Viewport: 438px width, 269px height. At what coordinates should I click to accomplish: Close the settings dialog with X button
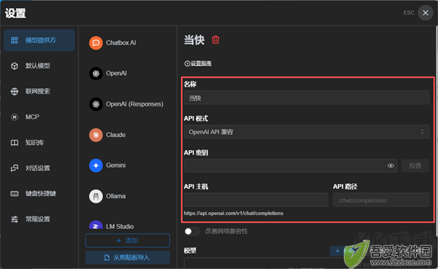pyautogui.click(x=426, y=13)
